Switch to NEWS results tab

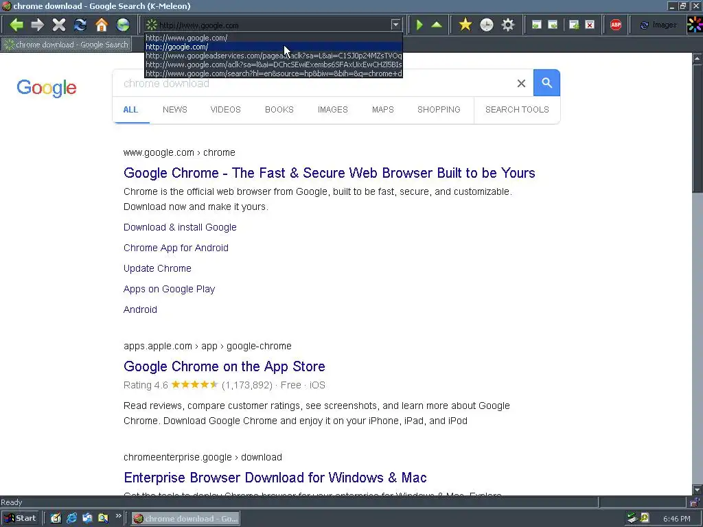click(175, 110)
